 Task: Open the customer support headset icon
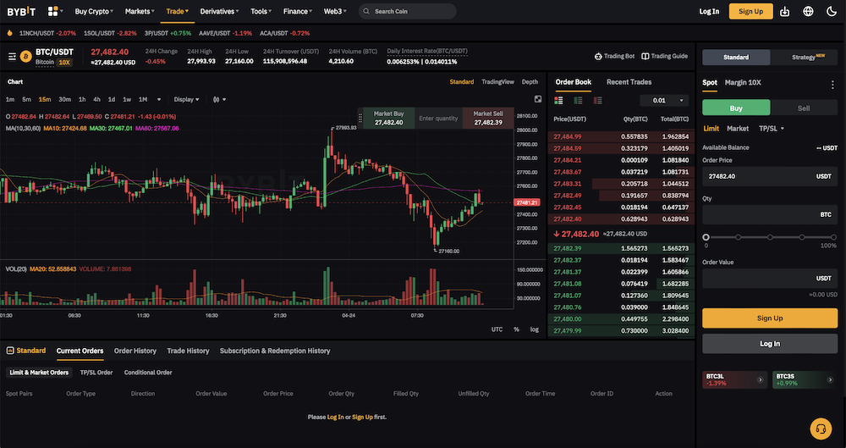point(820,428)
